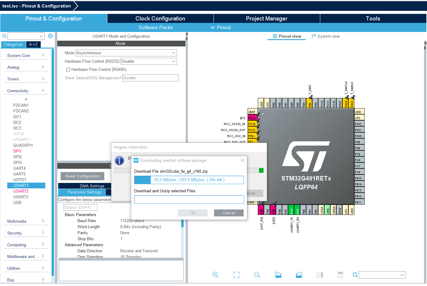Expand the System Core category

[x=26, y=55]
